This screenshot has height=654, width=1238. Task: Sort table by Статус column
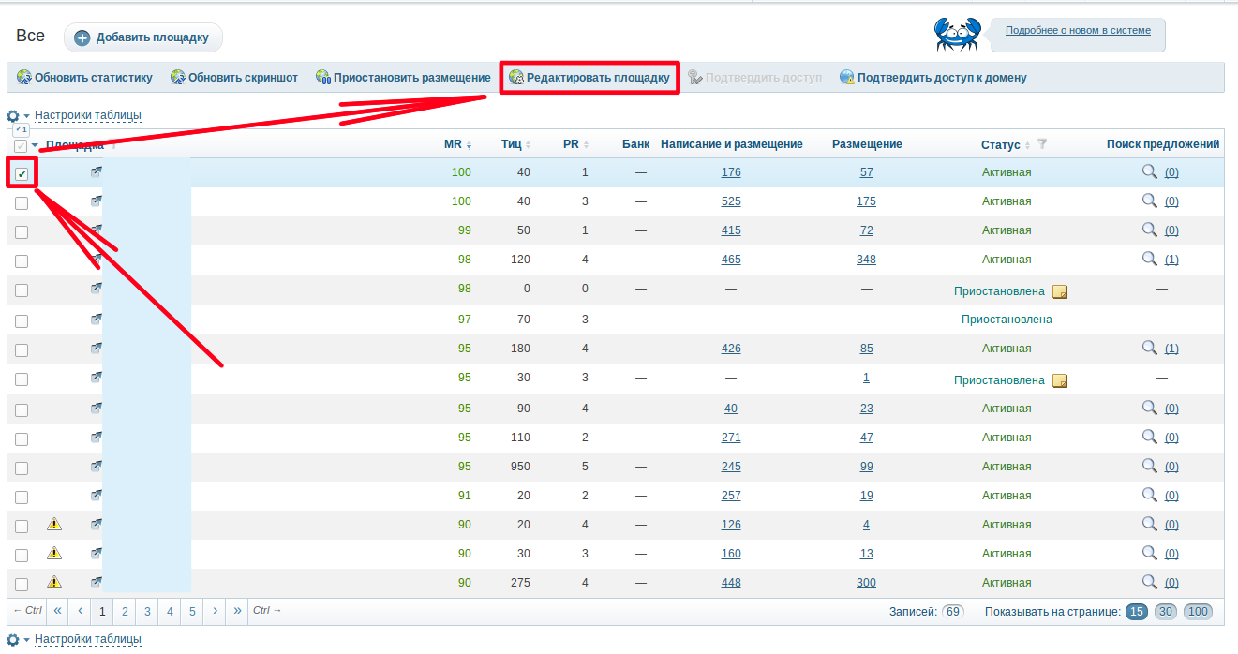coord(1006,145)
